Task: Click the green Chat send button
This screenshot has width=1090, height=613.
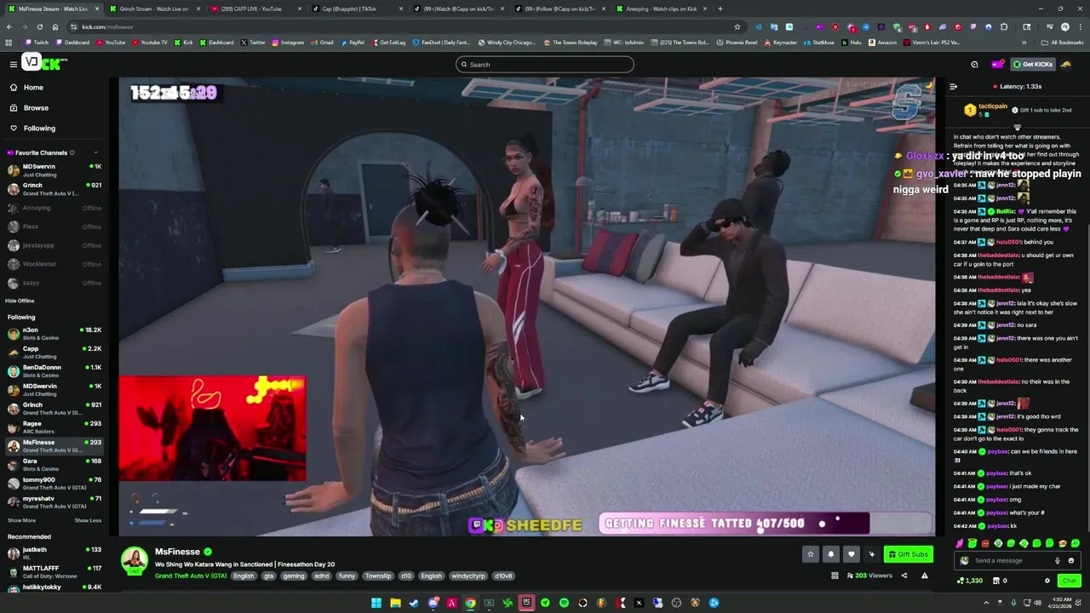Action: click(x=1069, y=581)
